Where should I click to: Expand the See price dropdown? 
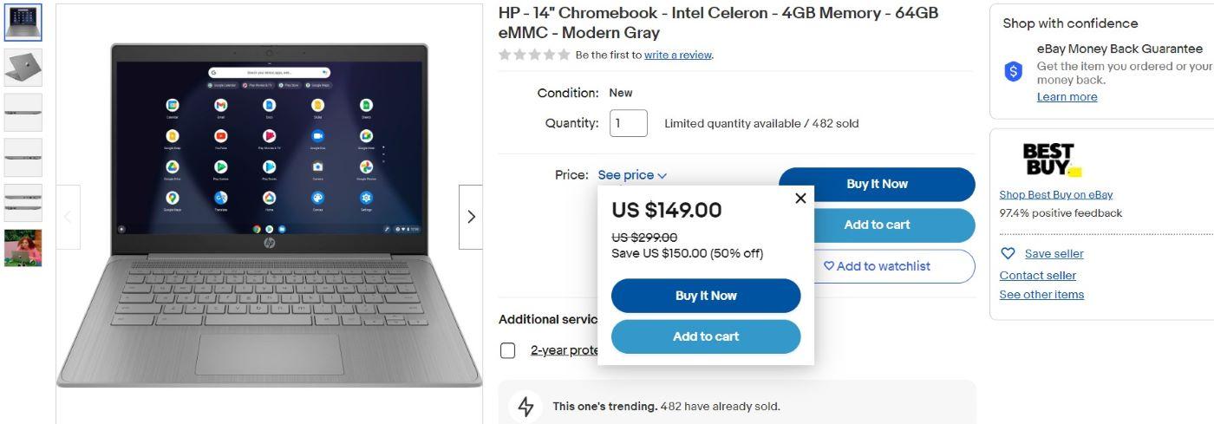tap(632, 175)
